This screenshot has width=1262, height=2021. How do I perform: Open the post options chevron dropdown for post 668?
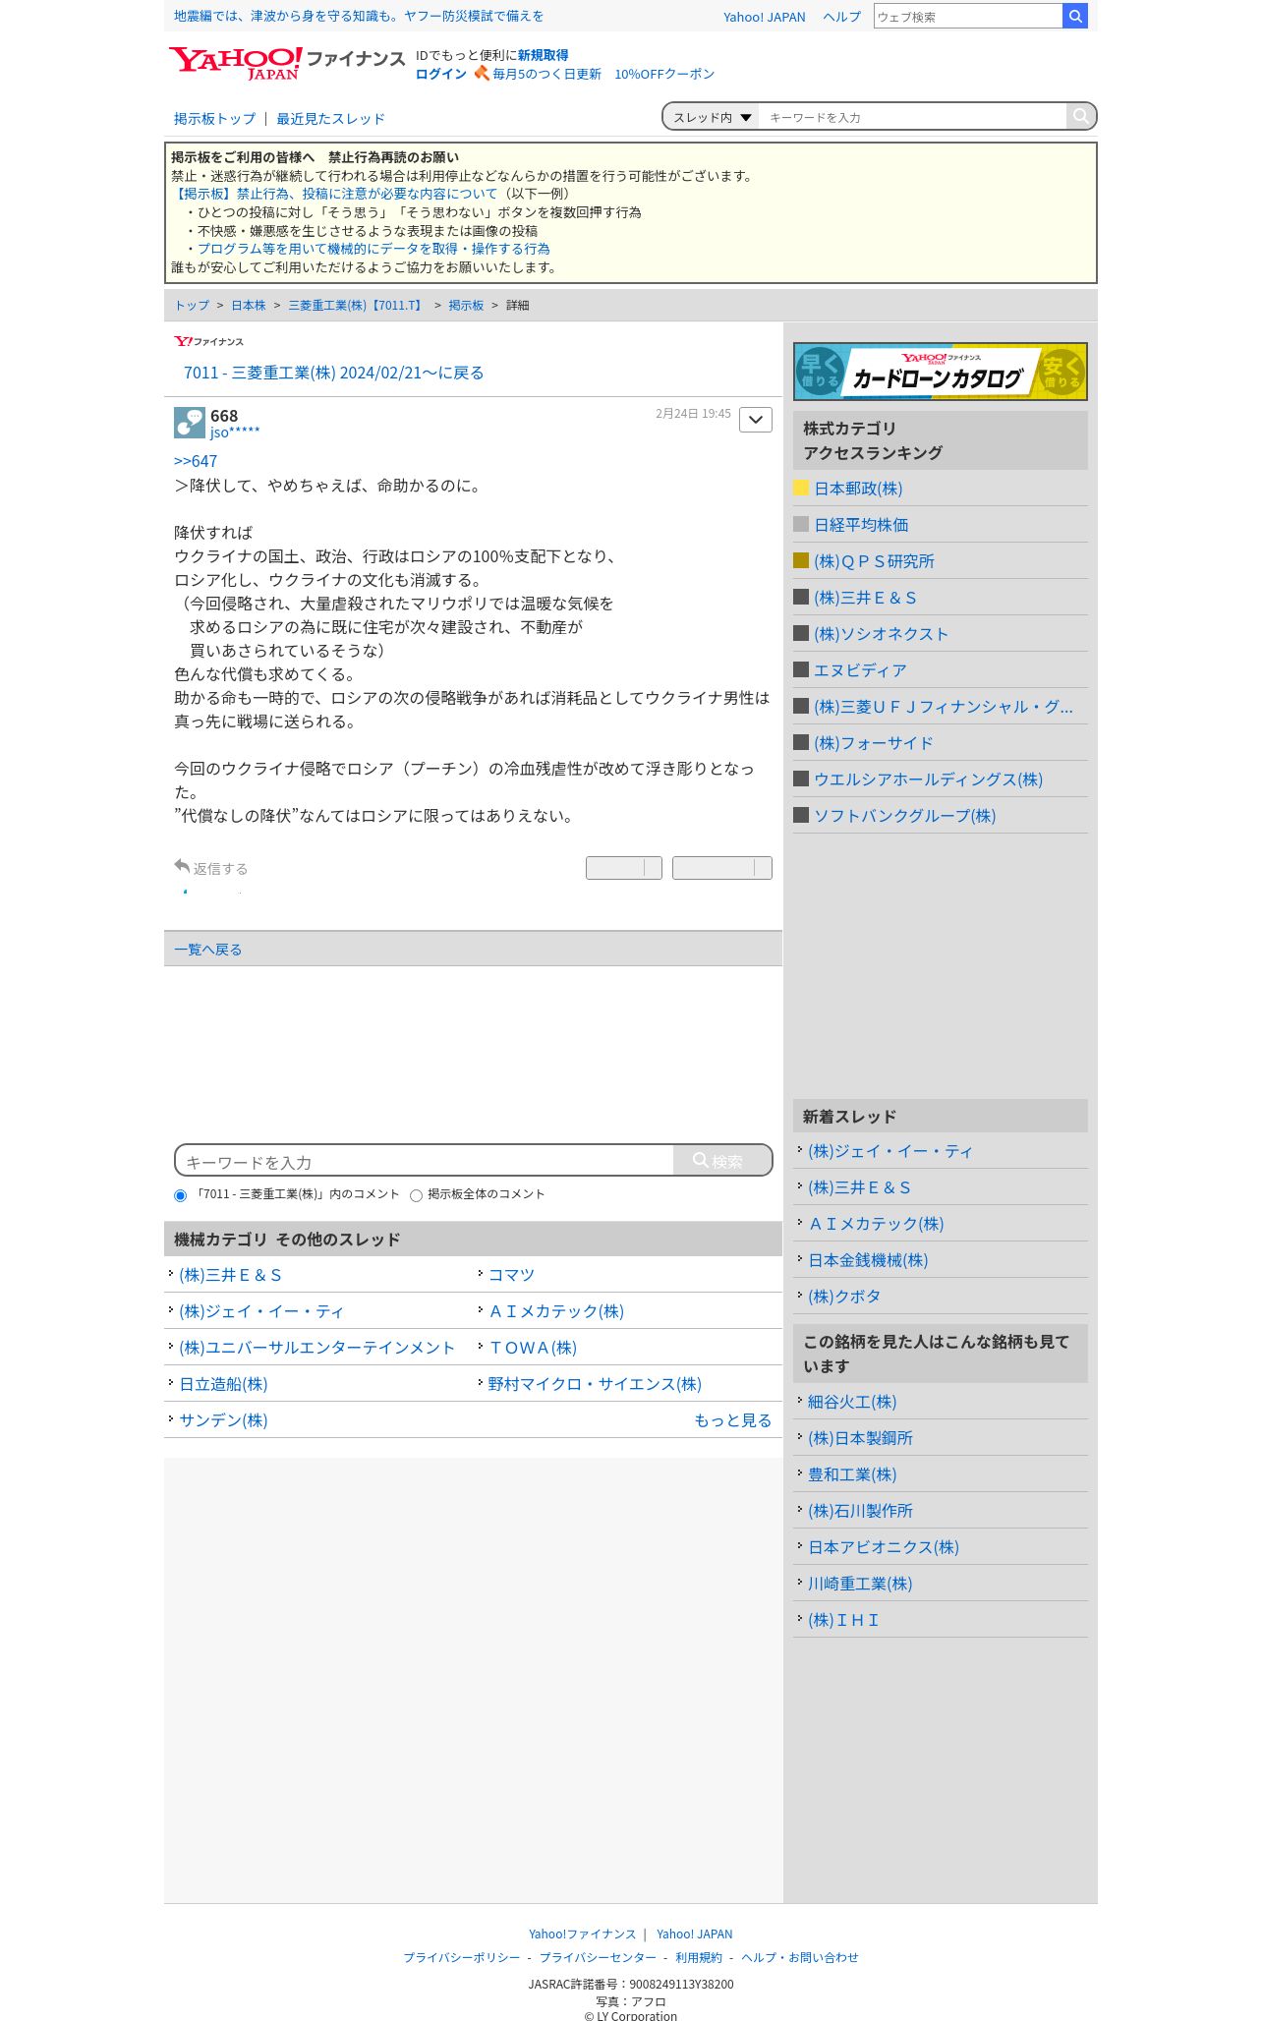tap(756, 420)
